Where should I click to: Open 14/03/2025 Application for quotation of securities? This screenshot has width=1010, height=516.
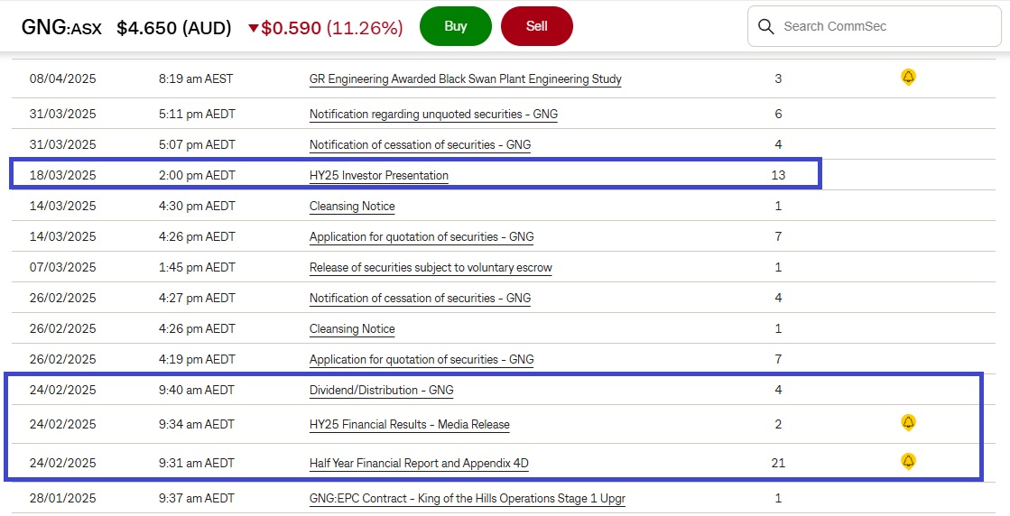point(421,236)
